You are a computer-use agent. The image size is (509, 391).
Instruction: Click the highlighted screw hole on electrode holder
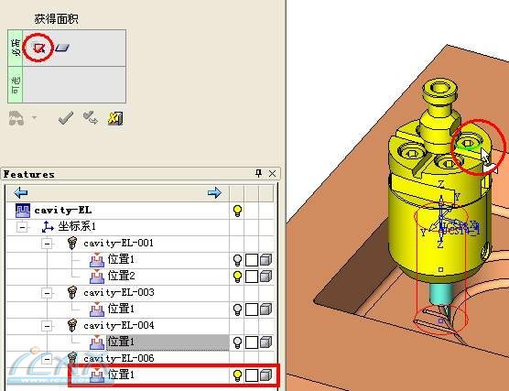[x=468, y=144]
